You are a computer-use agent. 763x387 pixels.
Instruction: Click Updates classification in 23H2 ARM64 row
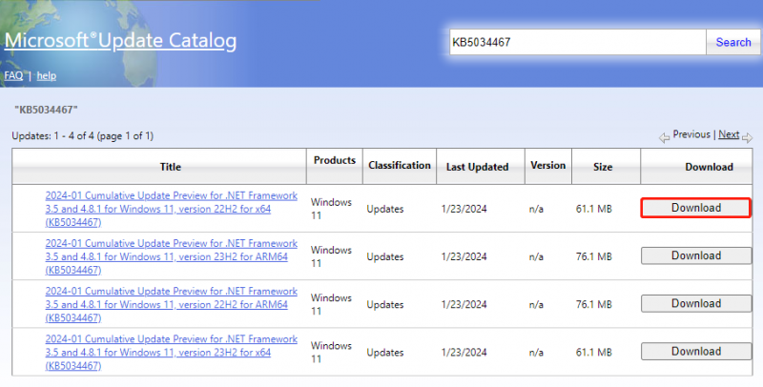coord(385,256)
